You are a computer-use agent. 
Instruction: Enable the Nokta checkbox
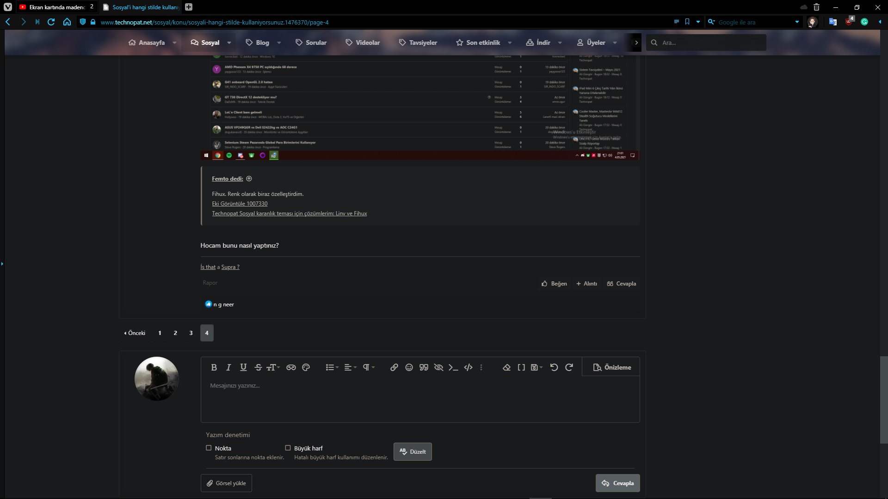pyautogui.click(x=209, y=448)
